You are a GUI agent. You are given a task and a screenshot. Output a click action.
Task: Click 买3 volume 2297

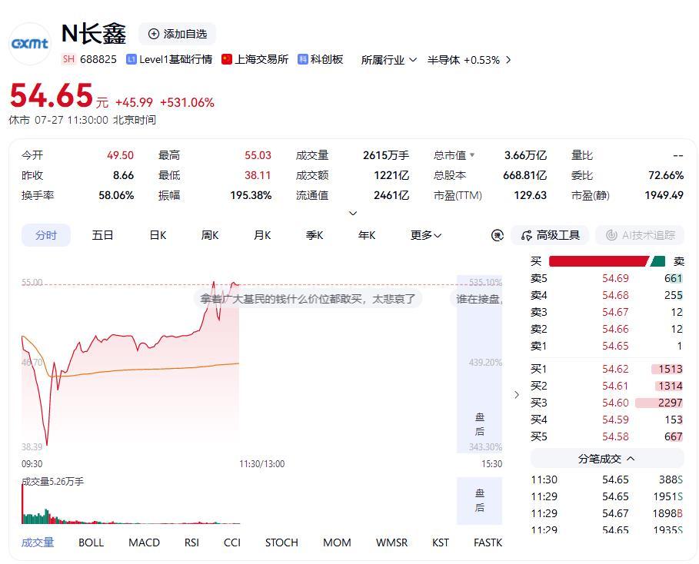point(670,403)
